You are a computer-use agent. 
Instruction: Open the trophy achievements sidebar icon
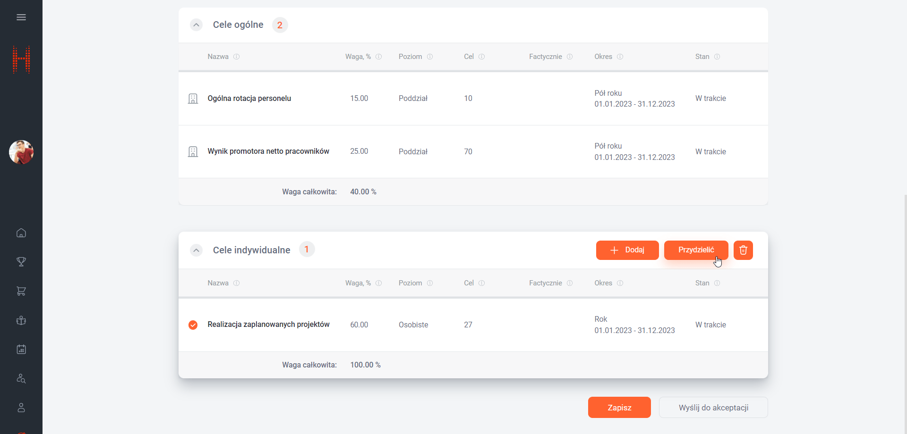point(21,262)
